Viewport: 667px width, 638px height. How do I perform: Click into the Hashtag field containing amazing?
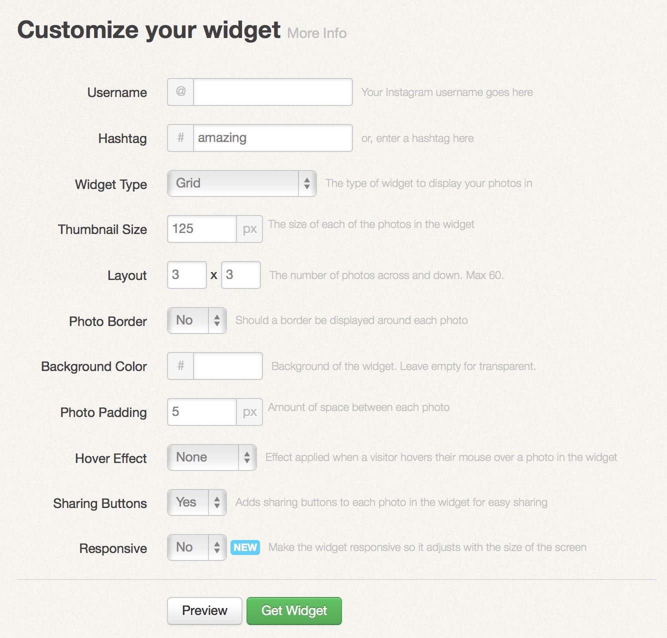coord(273,138)
